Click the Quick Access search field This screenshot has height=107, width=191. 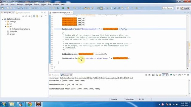[x=167, y=8]
